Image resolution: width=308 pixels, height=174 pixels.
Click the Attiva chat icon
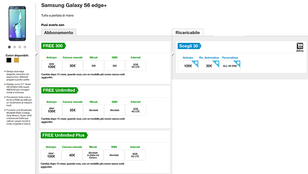[300, 46]
